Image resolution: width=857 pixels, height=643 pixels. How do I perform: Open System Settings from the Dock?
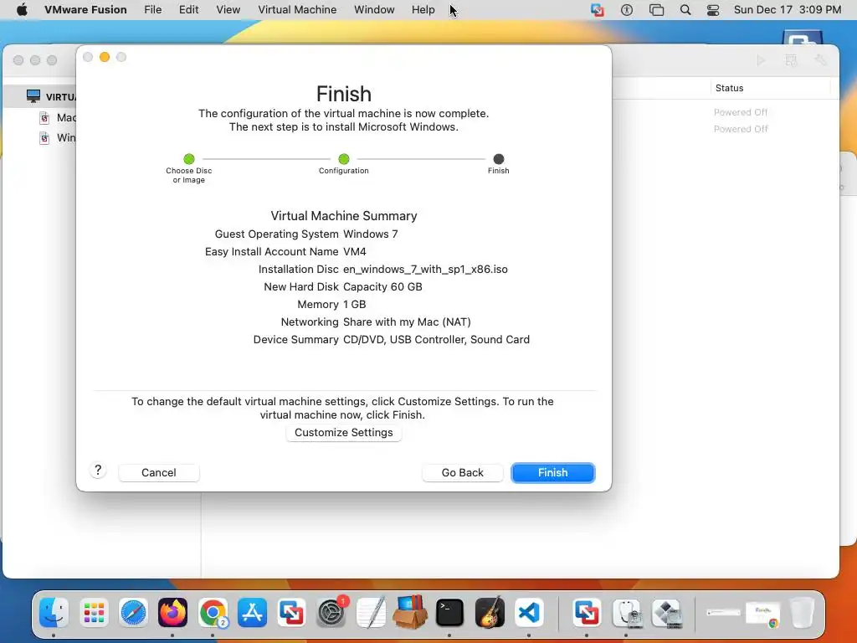pyautogui.click(x=331, y=612)
